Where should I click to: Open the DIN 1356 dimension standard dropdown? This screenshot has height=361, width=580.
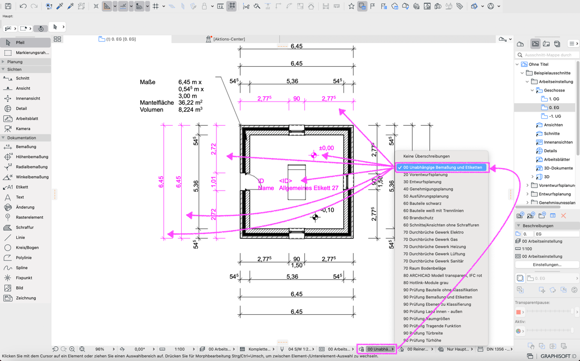point(495,349)
